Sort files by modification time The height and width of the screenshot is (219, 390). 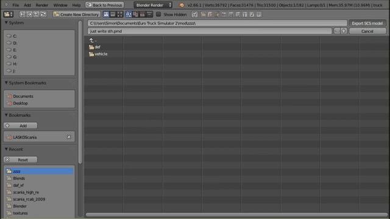142,15
